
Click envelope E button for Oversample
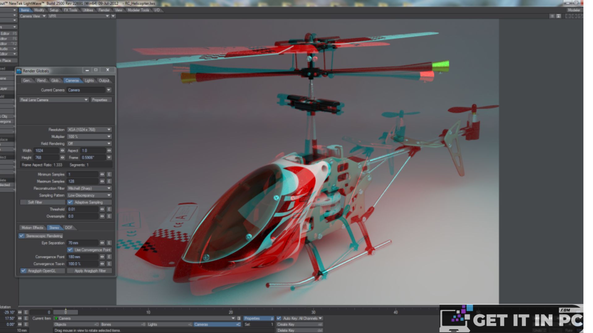[109, 216]
